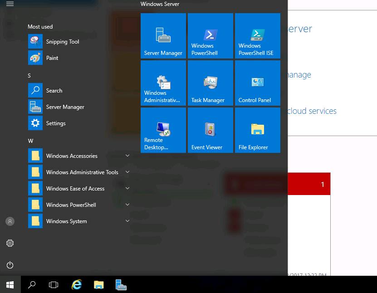Click the Server Manager tile
Viewport: 377px width, 293px height.
(x=163, y=36)
